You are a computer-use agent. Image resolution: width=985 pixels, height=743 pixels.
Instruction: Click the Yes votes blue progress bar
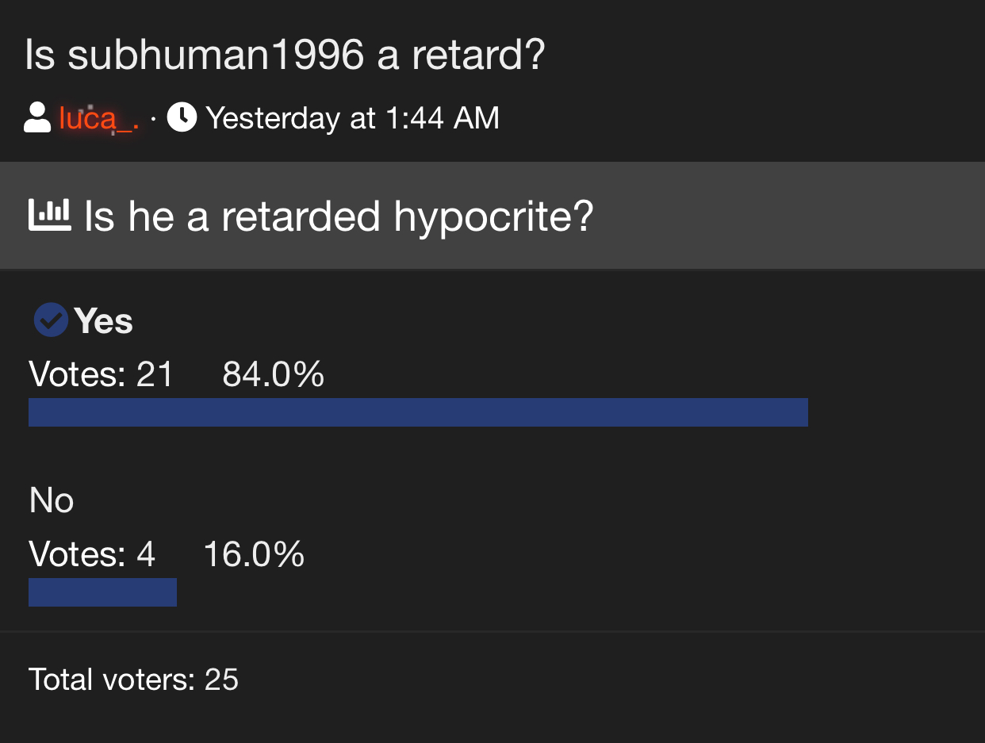pos(418,412)
